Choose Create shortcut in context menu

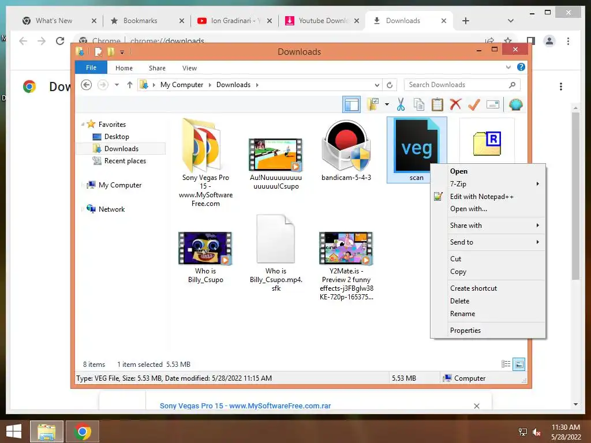[488, 288]
